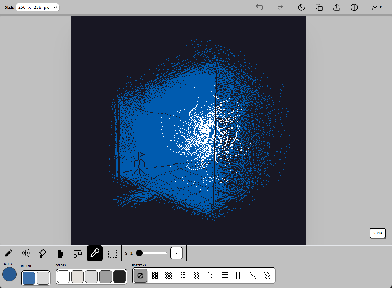
Task: Click the 234% zoom level indicator
Action: point(378,233)
